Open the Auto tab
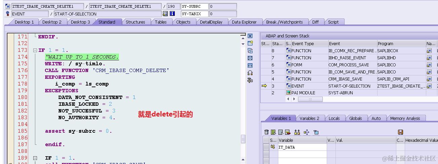Image resolution: width=438 pixels, height=164 pixels. [376, 118]
